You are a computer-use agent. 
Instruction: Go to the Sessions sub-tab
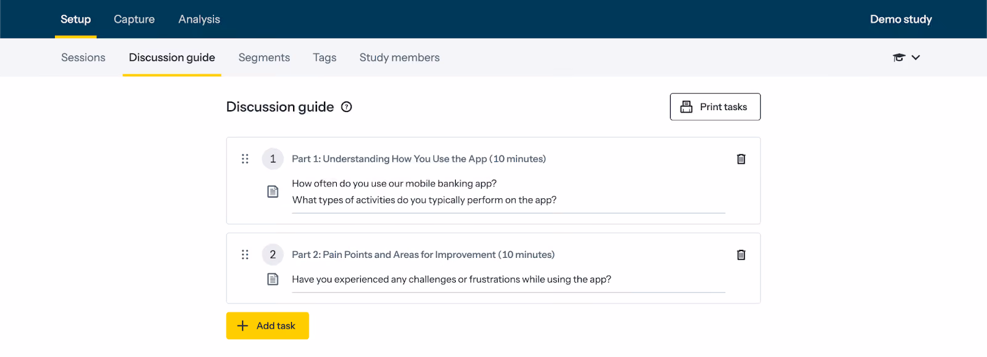(83, 57)
